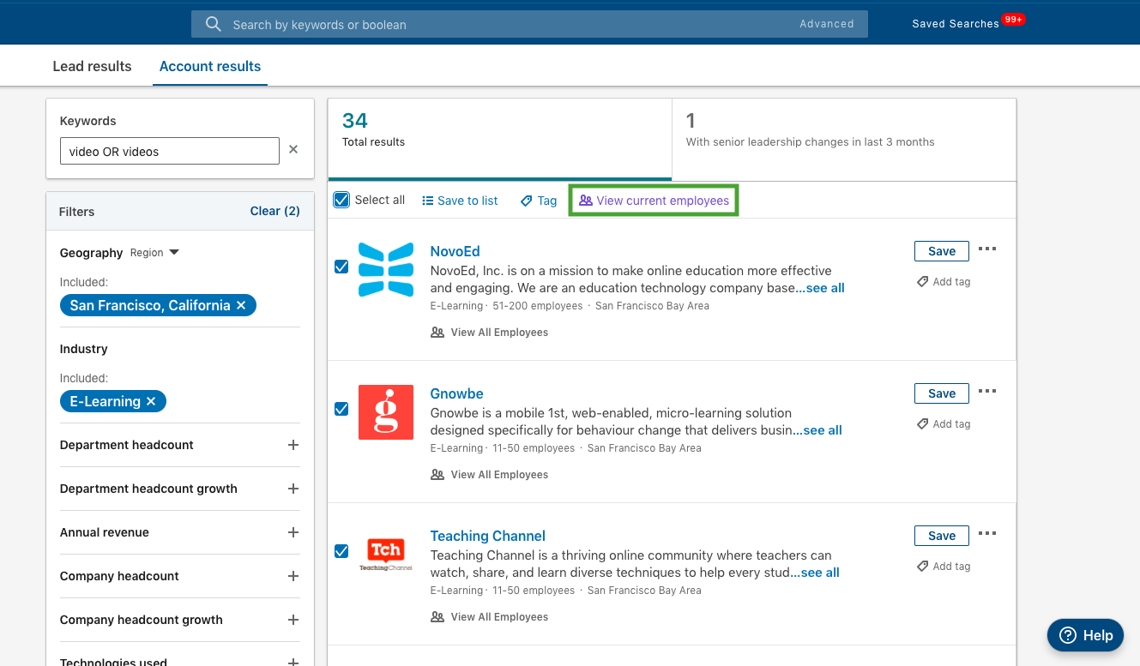Screen dimensions: 1140x666
Task: Click the search magnifier icon
Action: pos(214,24)
